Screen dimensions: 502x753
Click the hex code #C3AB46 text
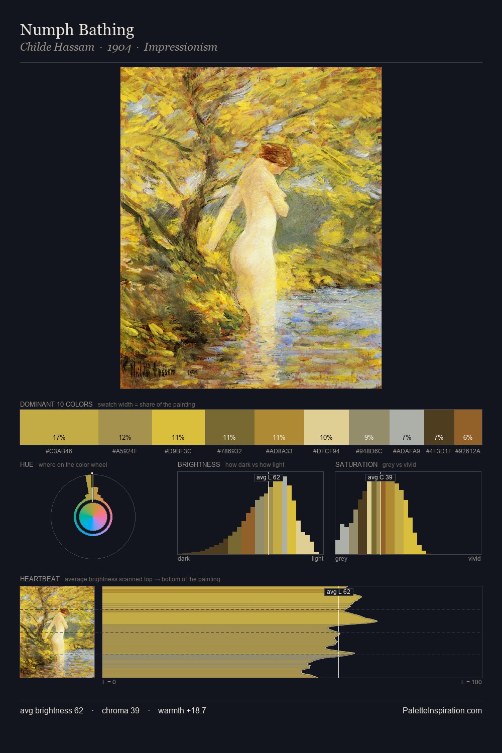[x=59, y=451]
